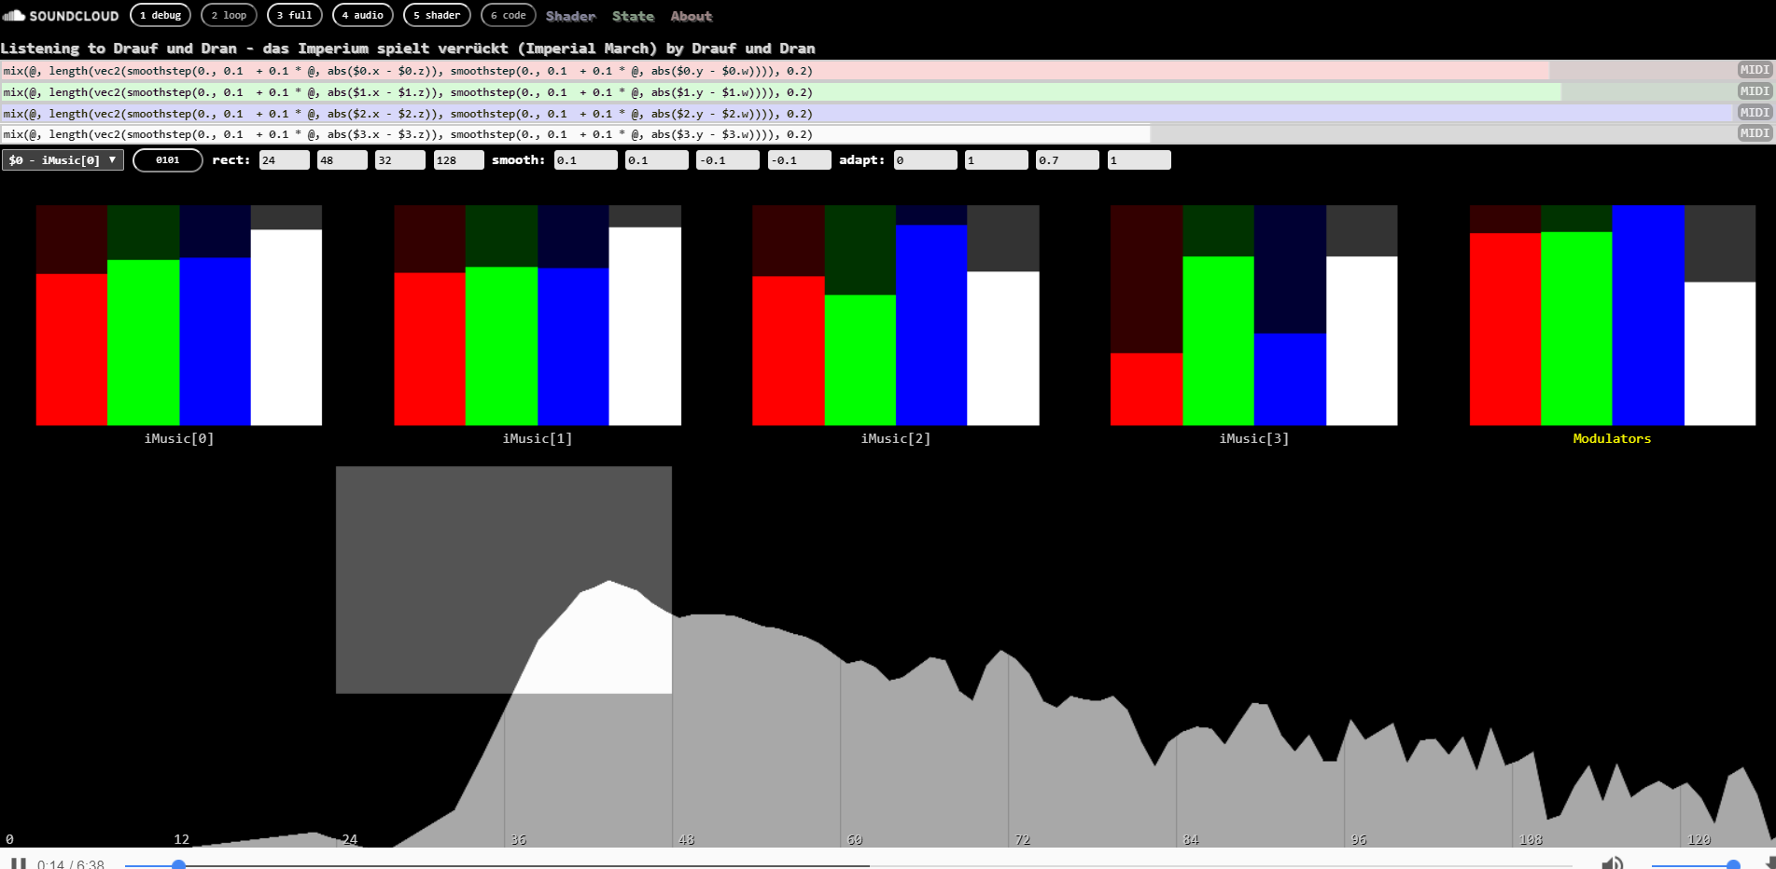Select the iMusic[0] bar chart
The width and height of the screenshot is (1776, 869).
[x=179, y=315]
